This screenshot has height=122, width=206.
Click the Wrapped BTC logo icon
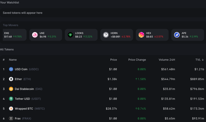pyautogui.click(x=11, y=109)
